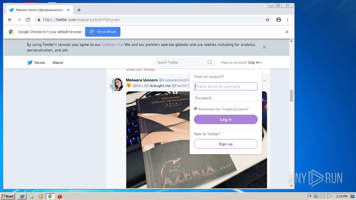
Task: Open the Windows Start menu
Action: (x=8, y=196)
